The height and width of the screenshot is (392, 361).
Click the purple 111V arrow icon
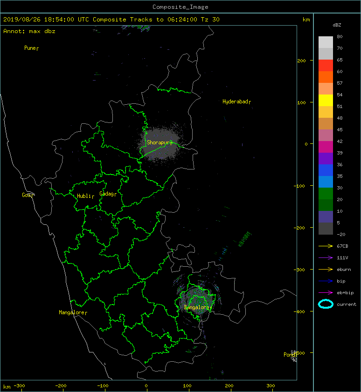[x=326, y=258]
